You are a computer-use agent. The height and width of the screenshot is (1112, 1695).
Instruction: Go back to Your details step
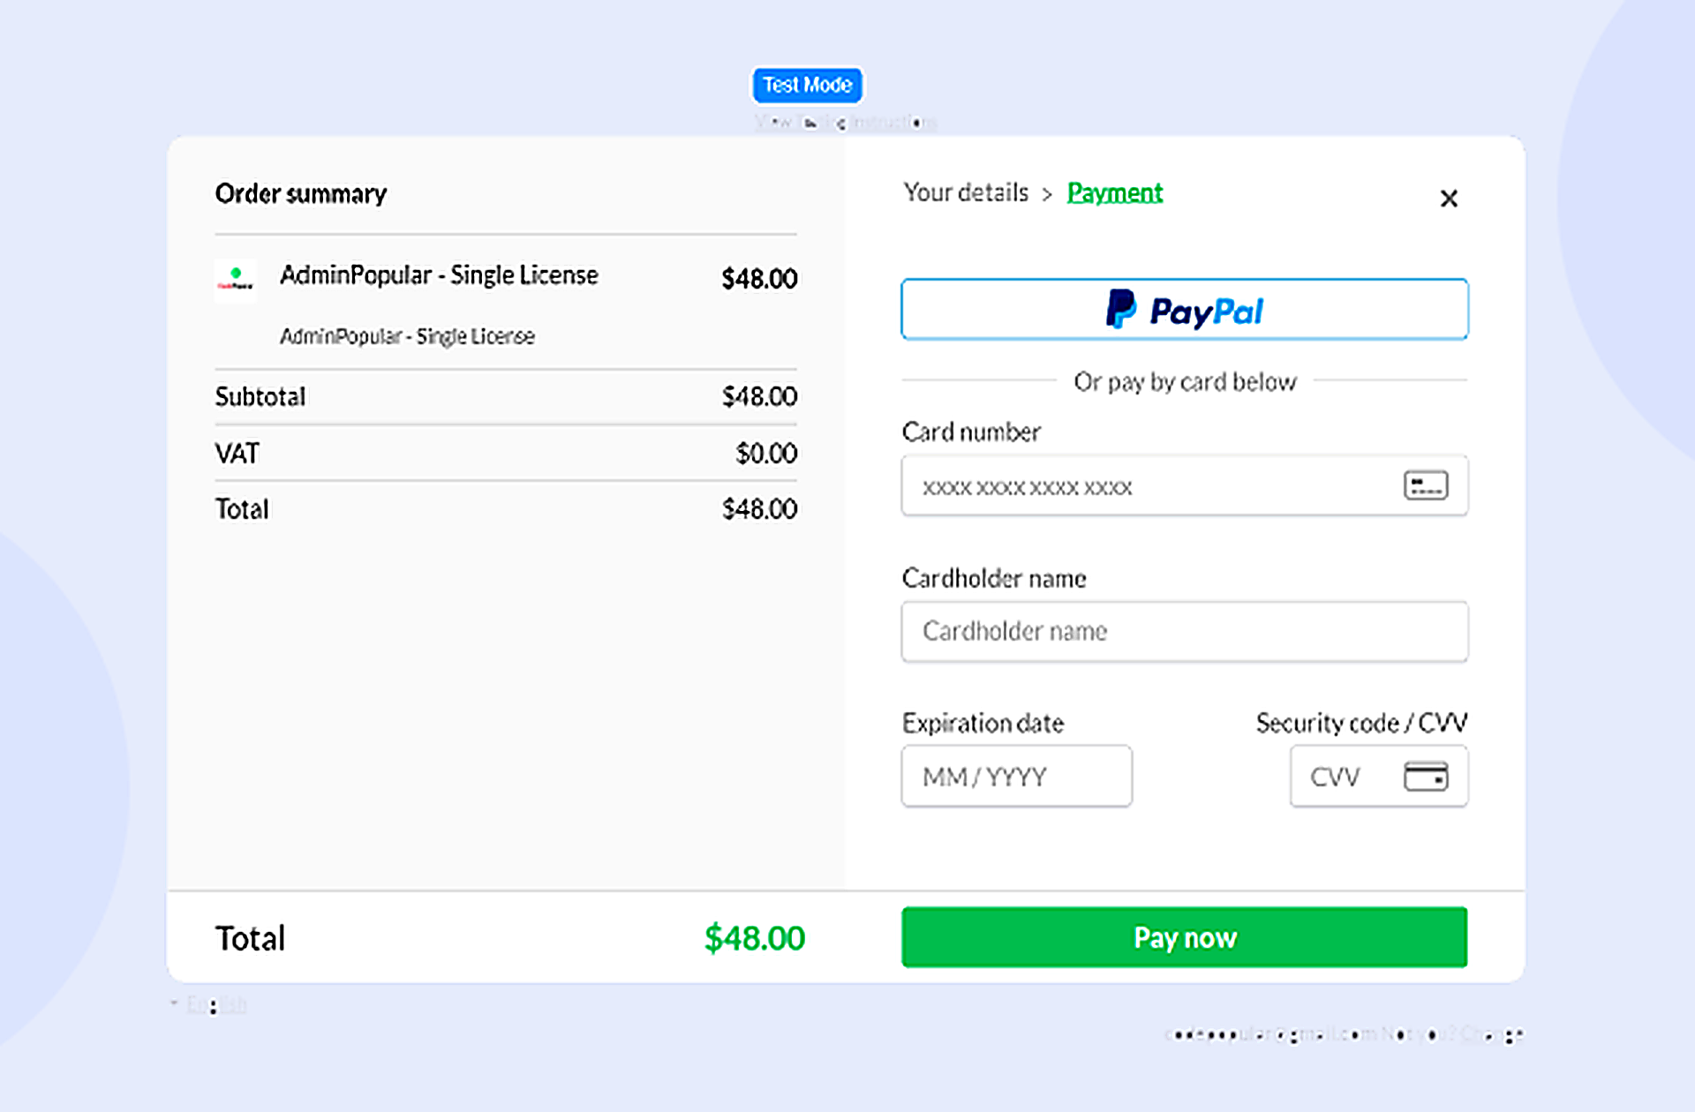(965, 192)
